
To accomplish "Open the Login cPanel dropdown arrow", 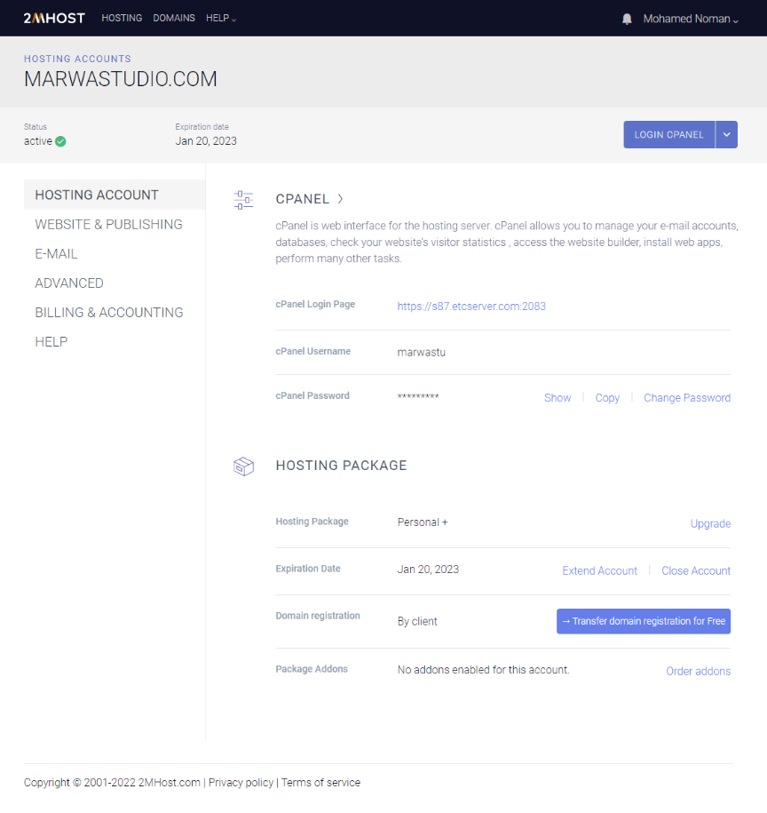I will (726, 135).
